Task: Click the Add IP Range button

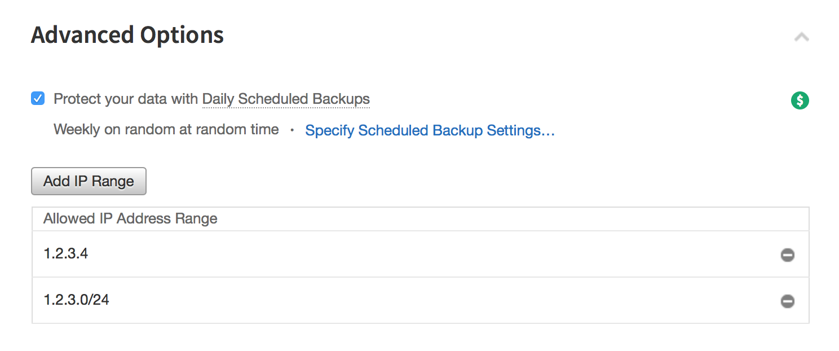Action: tap(89, 181)
